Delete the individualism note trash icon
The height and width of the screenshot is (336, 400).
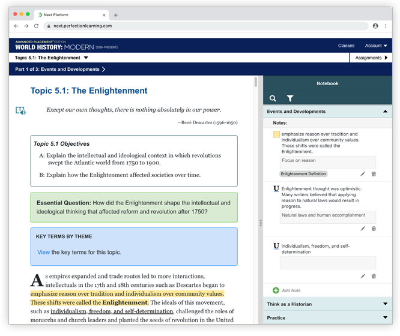point(374,277)
